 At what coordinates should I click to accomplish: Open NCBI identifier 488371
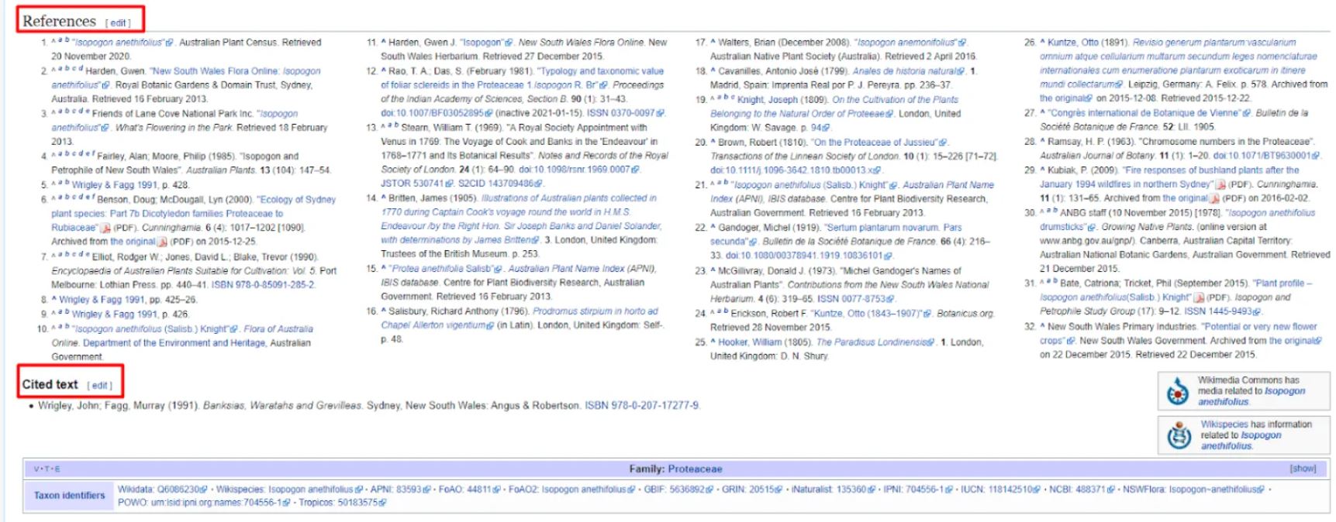1096,489
